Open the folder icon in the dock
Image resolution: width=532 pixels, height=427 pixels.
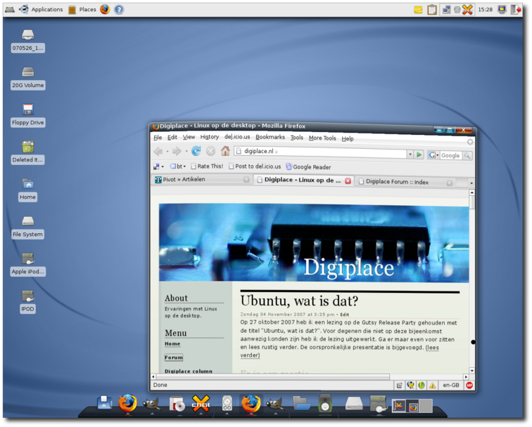(302, 403)
